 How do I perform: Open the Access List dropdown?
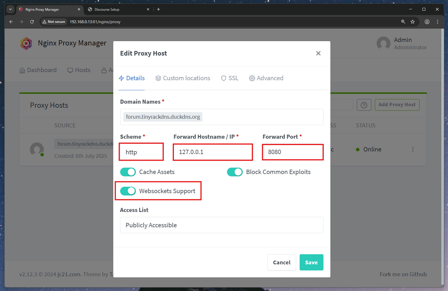tap(222, 225)
